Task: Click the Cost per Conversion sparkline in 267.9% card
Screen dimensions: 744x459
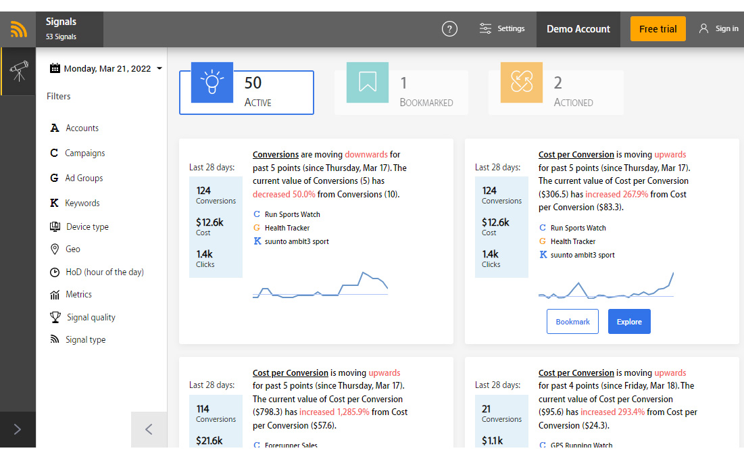Action: pyautogui.click(x=606, y=285)
